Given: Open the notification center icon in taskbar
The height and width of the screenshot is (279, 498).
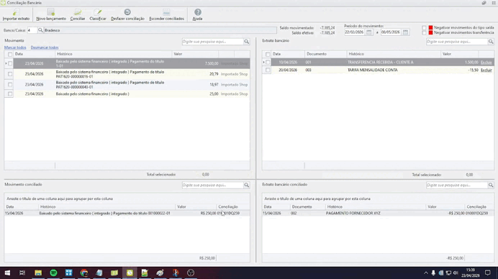Looking at the screenshot, I should coord(487,273).
